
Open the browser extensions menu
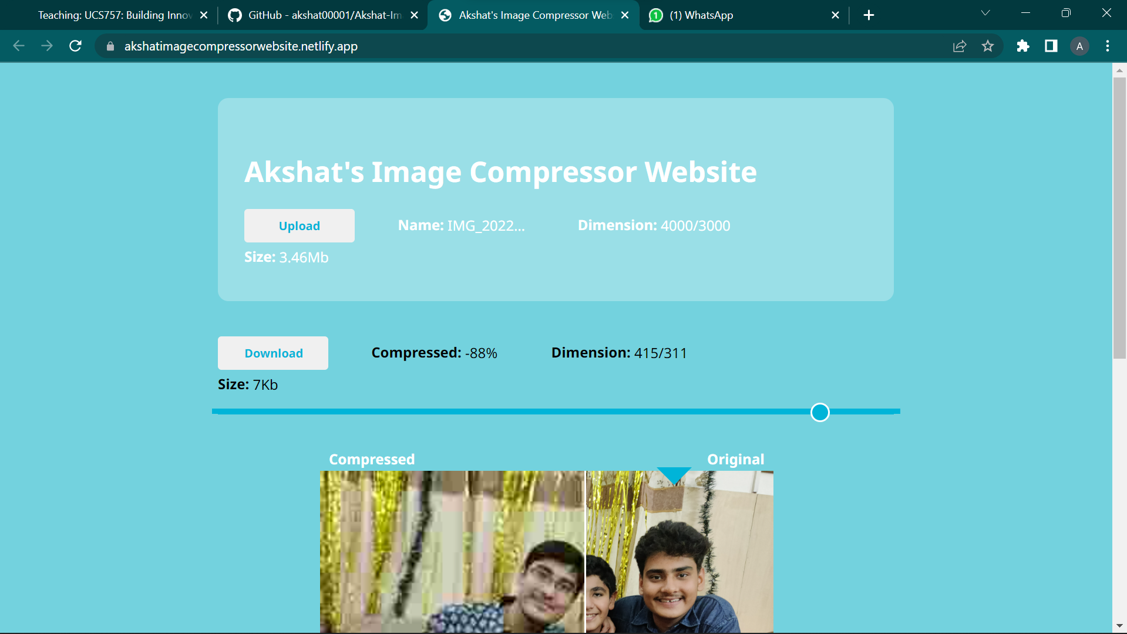coord(1022,46)
